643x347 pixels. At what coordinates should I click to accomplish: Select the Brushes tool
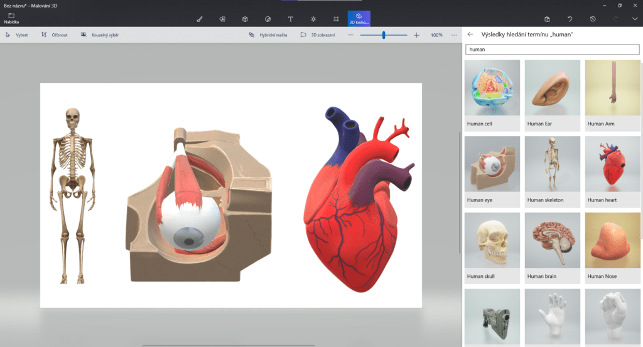(x=200, y=19)
